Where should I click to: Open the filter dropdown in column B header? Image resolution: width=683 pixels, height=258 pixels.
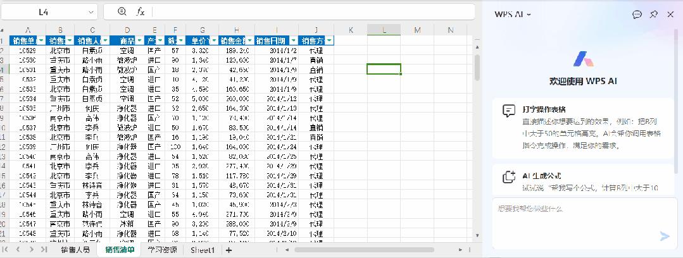click(70, 41)
